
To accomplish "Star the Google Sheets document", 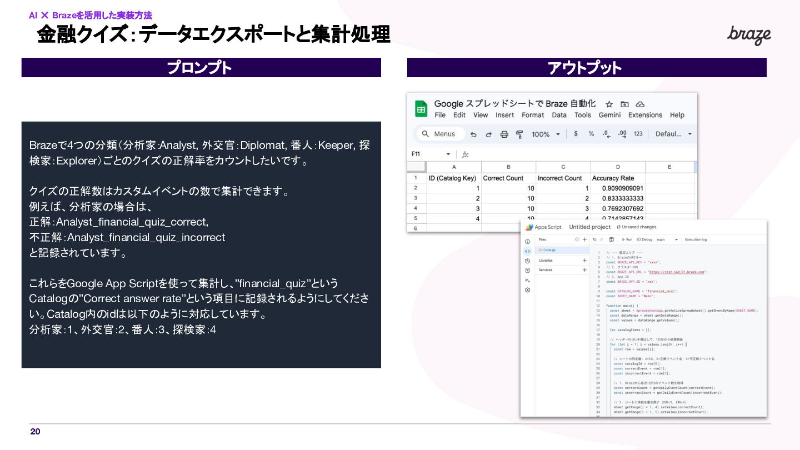I will (x=609, y=104).
